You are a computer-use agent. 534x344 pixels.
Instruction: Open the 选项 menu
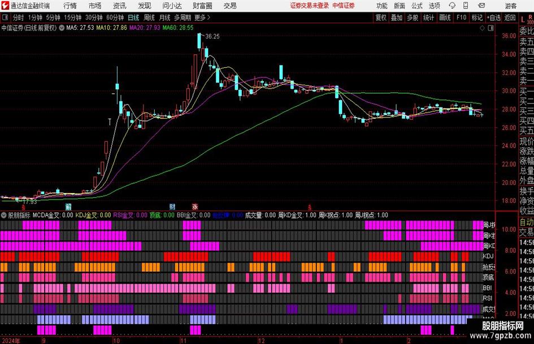pos(435,6)
